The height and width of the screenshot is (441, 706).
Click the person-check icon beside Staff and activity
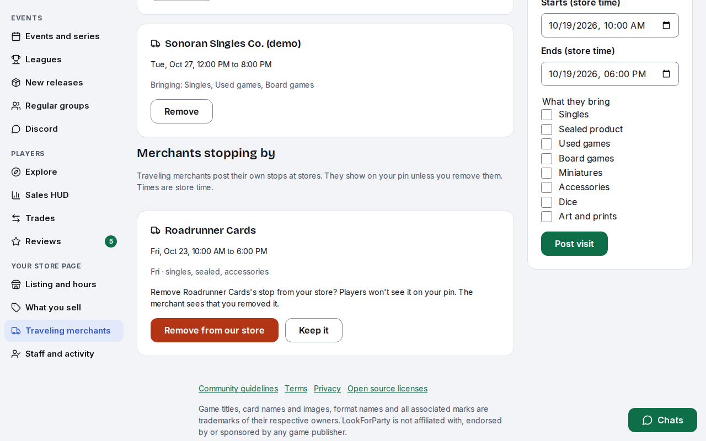[x=16, y=354]
